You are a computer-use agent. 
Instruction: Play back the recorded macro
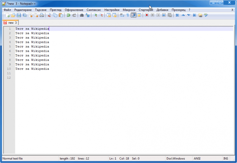click(x=158, y=15)
